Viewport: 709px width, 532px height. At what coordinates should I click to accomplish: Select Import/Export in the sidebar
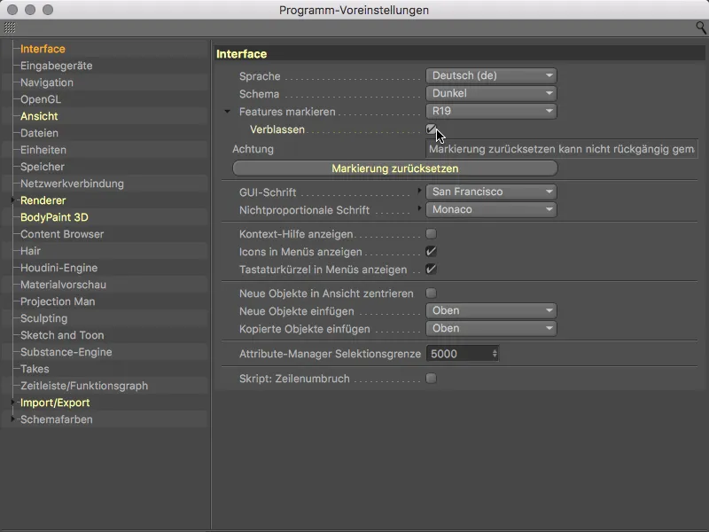point(55,403)
